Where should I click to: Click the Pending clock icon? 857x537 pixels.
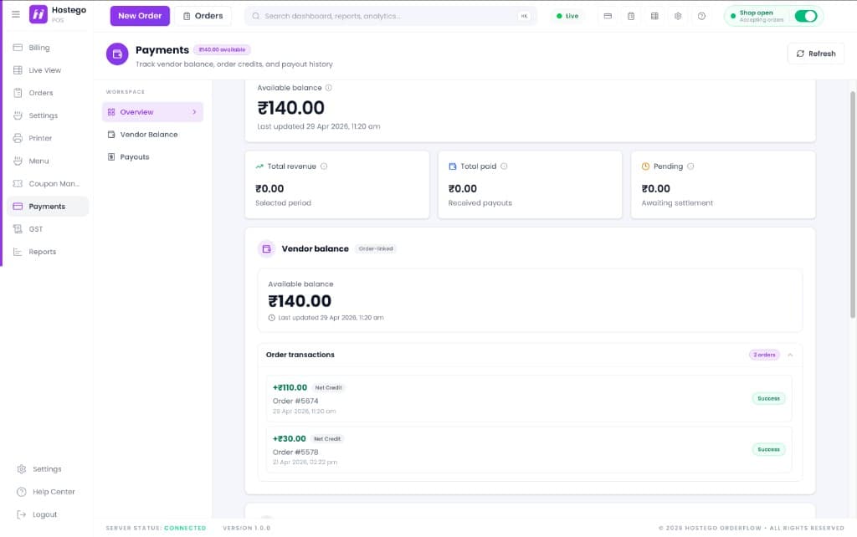coord(645,166)
